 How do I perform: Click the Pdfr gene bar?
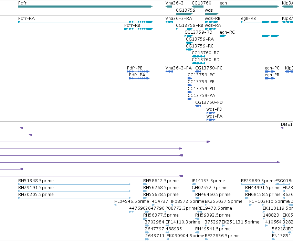(x=85, y=7)
